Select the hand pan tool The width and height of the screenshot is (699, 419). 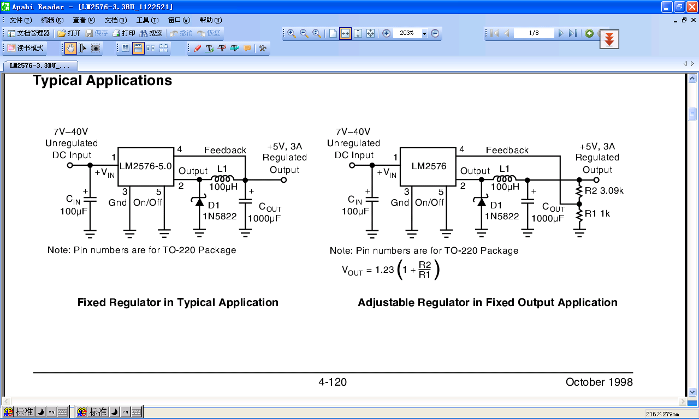click(71, 48)
